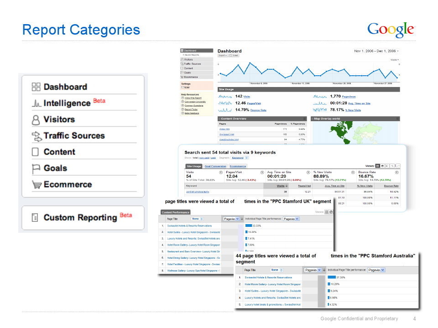The height and width of the screenshot is (328, 438).
Task: Open Pageviews metric dropdown in UK segment table
Action: 231,219
